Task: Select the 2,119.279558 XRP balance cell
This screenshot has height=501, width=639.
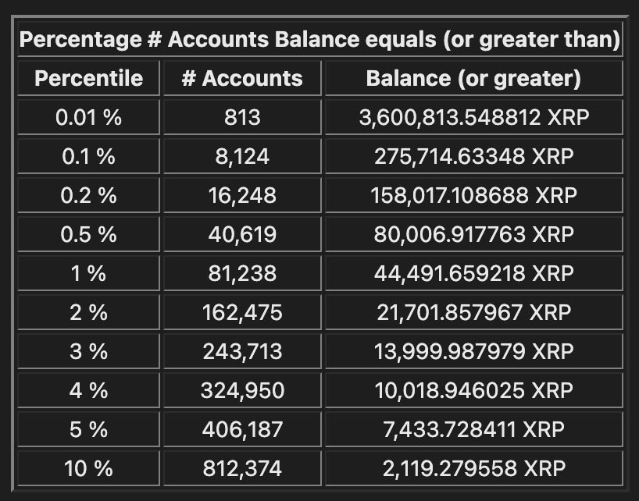Action: 474,468
